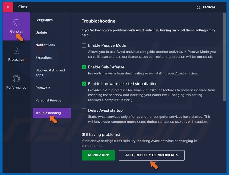
Task: Click 'Still having problems?' heading
Action: [101, 134]
